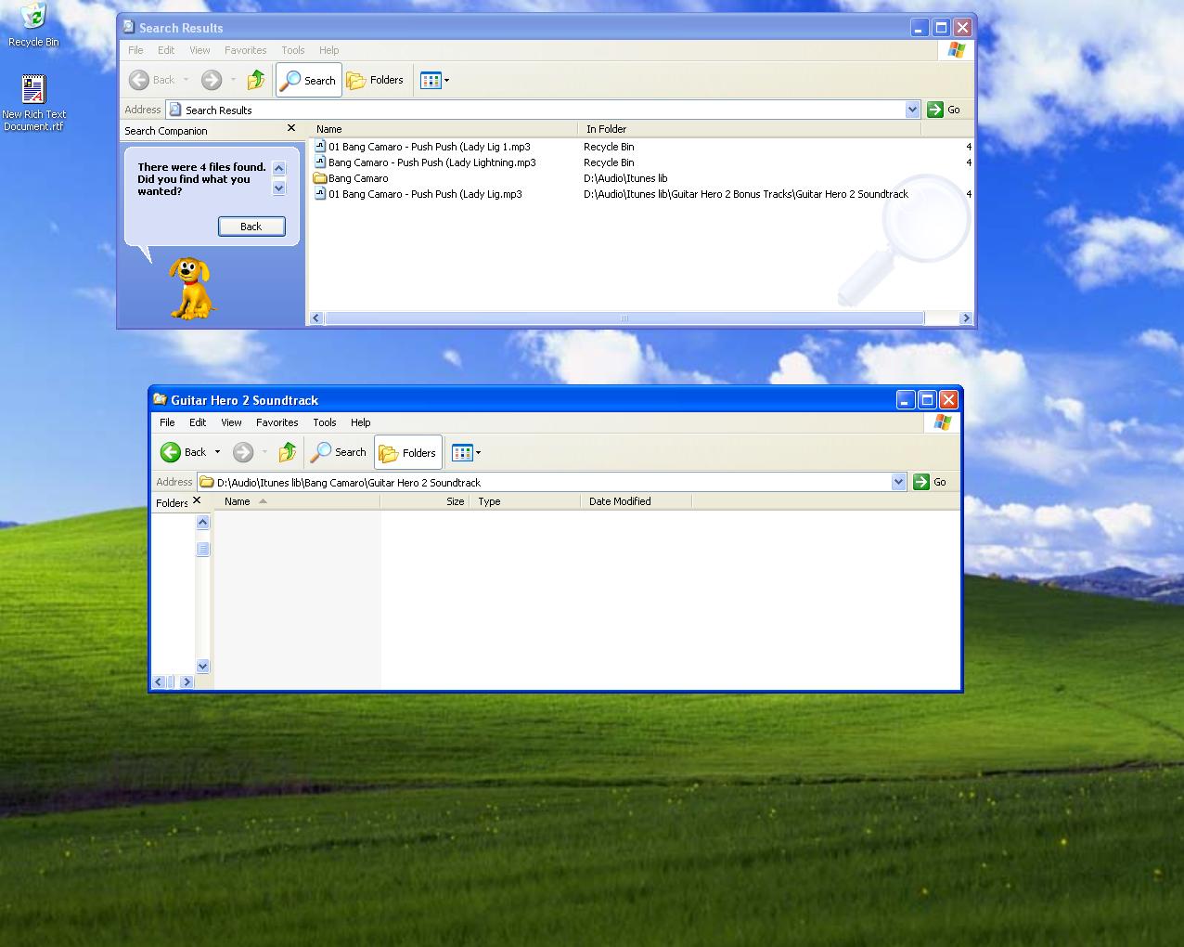This screenshot has width=1184, height=947.
Task: Click Back button in Search Companion balloon
Action: click(x=251, y=227)
